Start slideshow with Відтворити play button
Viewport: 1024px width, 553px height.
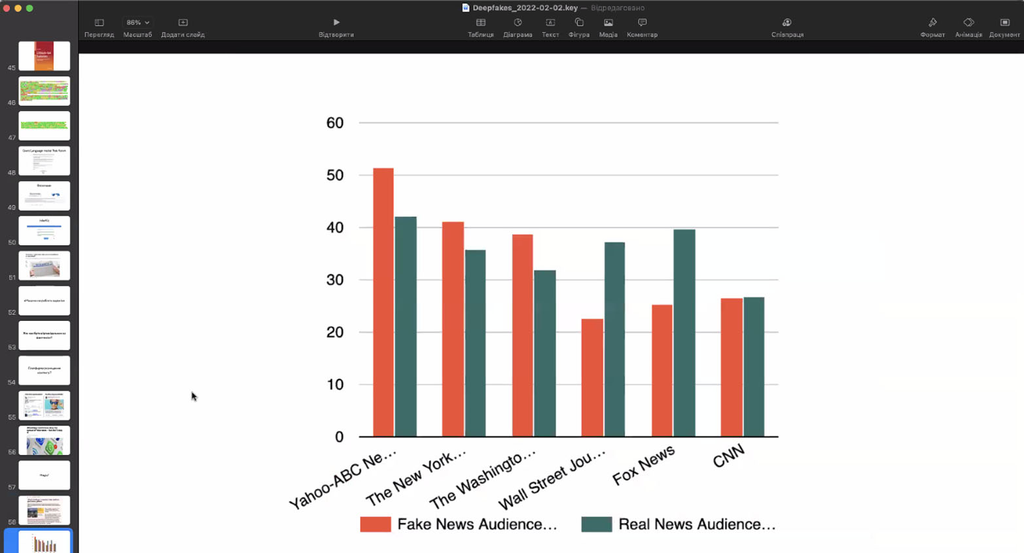tap(336, 27)
